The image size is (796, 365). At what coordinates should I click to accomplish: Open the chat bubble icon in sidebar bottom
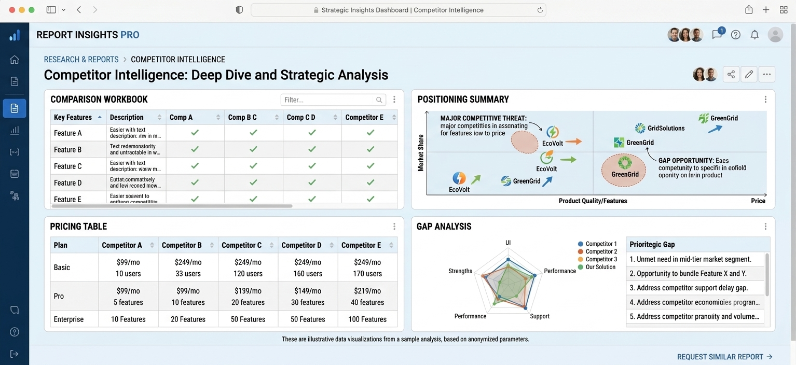point(15,310)
